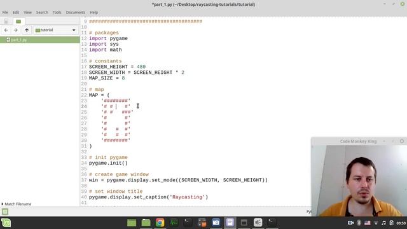Click the webcam video in Code Monkey King
This screenshot has width=407, height=229.
coord(359,181)
